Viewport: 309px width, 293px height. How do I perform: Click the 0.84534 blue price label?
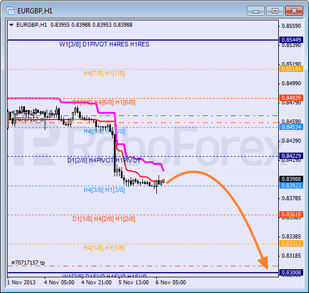point(291,127)
